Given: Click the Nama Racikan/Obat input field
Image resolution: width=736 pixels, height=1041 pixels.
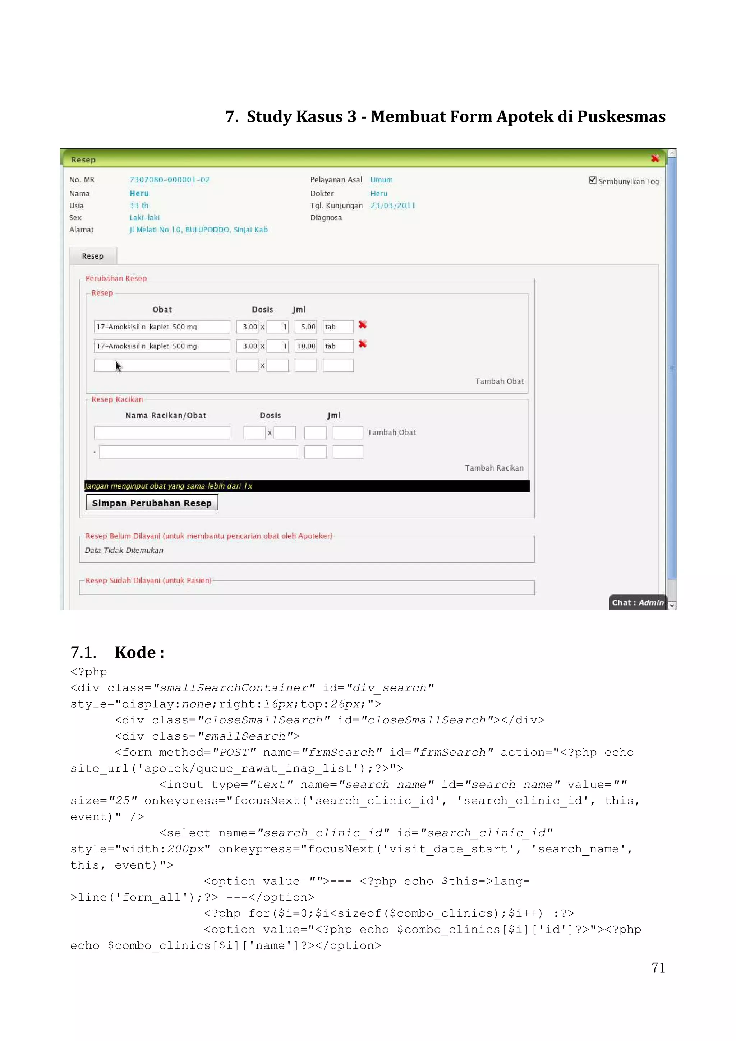Looking at the screenshot, I should (x=162, y=432).
